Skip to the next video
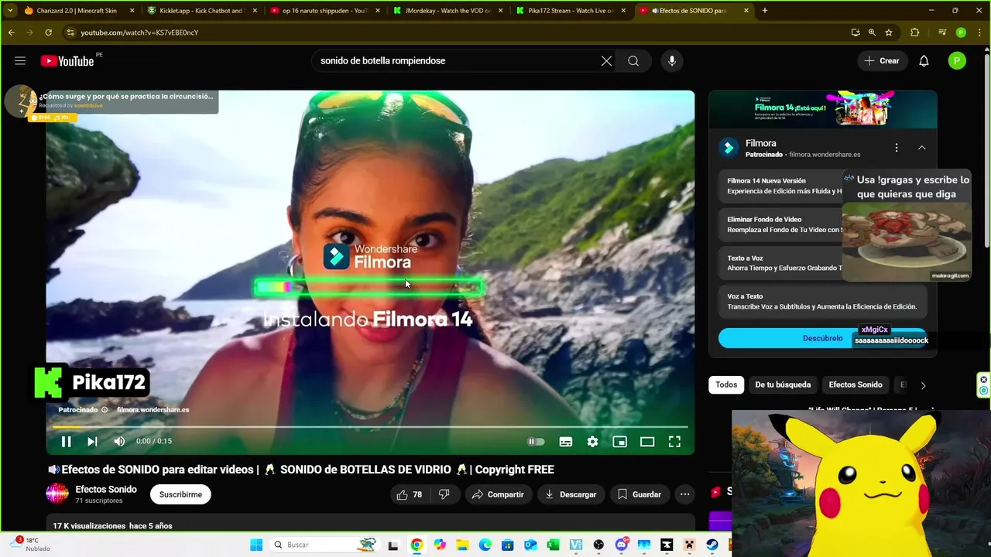Image resolution: width=991 pixels, height=557 pixels. pyautogui.click(x=92, y=441)
